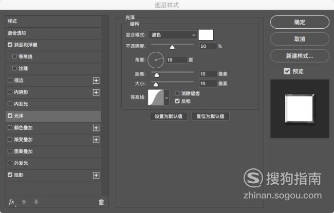Click the 设置为默认值 button
This screenshot has height=213, width=334.
tap(169, 117)
